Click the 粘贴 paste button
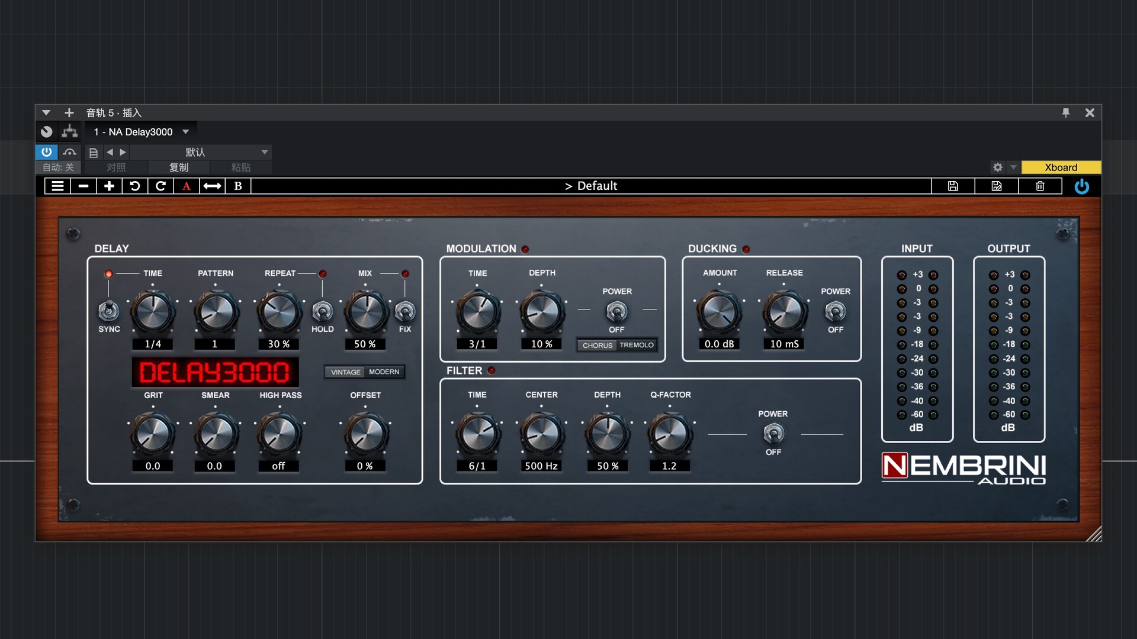 [241, 167]
